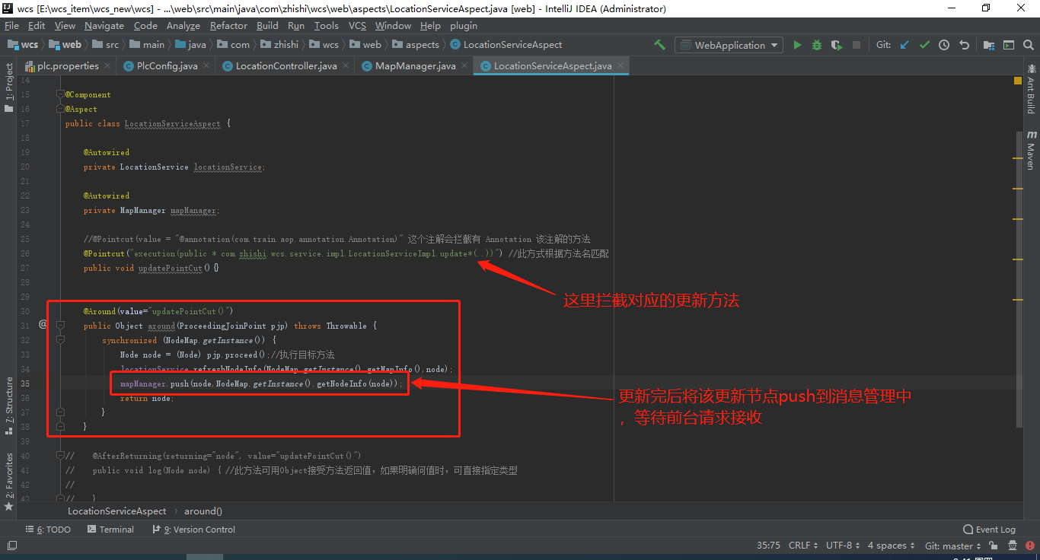The height and width of the screenshot is (560, 1040).
Task: Open Run Anything window icon
Action: tap(1009, 45)
